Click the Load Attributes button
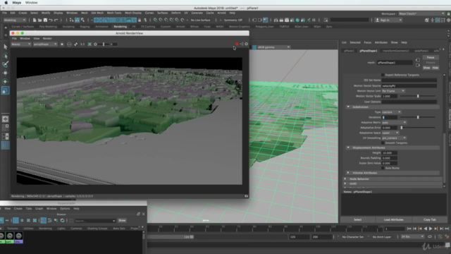Screen dimensions: 451x254 tap(393, 219)
